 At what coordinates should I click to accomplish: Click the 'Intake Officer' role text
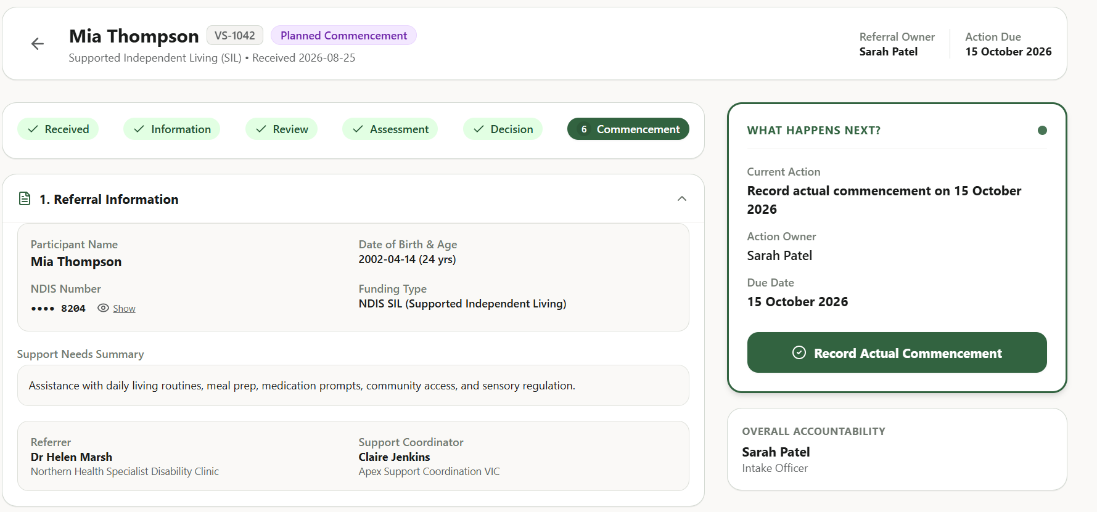774,468
